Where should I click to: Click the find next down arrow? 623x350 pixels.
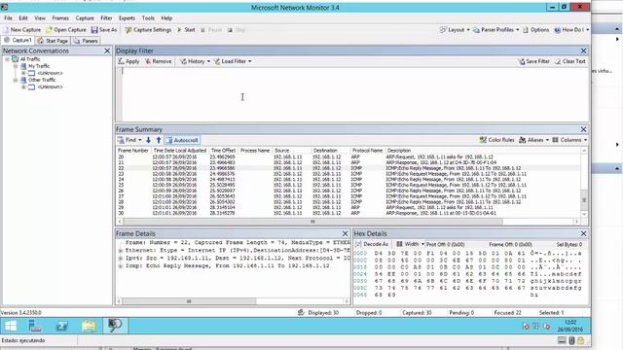(148, 140)
